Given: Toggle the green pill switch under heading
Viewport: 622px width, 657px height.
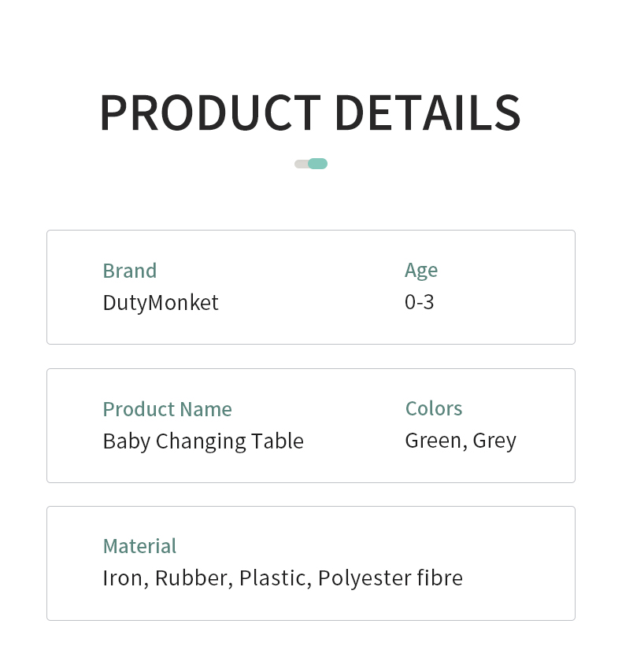Looking at the screenshot, I should (x=318, y=164).
